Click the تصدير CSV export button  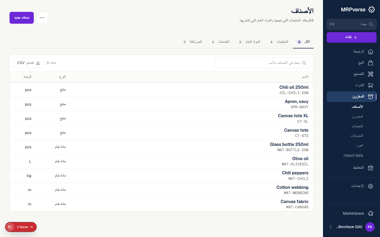29,63
